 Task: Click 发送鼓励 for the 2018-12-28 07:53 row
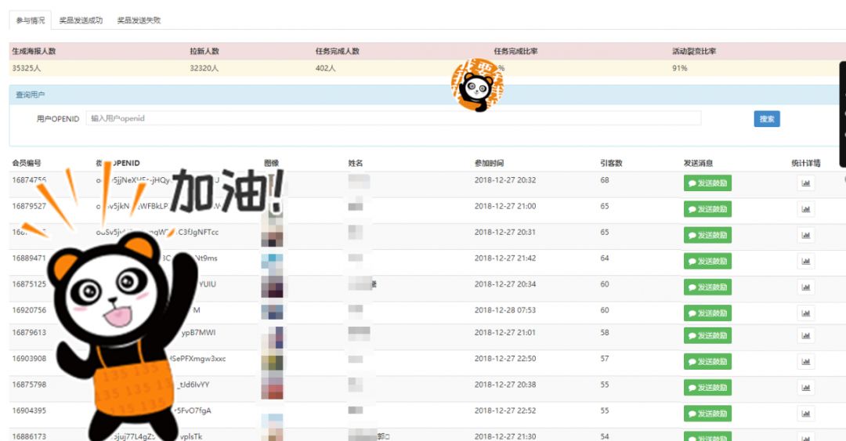(707, 313)
